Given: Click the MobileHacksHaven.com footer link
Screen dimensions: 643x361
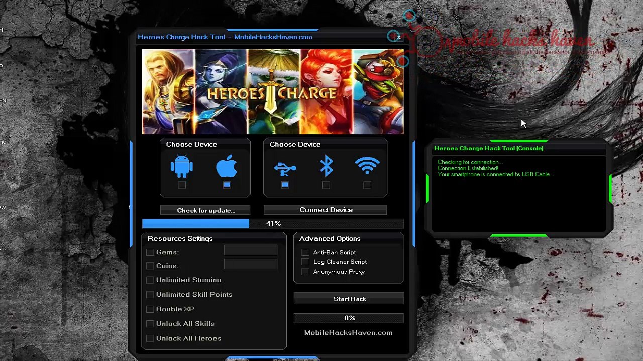Looking at the screenshot, I should pos(348,333).
